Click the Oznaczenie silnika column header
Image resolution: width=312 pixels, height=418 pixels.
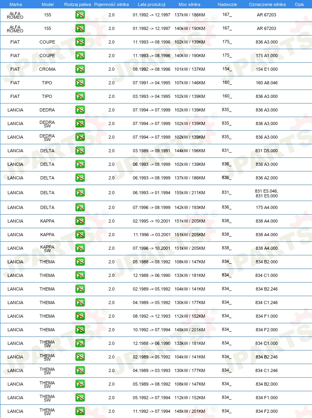tap(267, 4)
